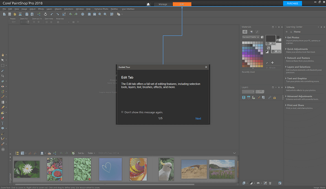Select the hot air balloon thumbnail
The height and width of the screenshot is (189, 326).
coord(138,169)
